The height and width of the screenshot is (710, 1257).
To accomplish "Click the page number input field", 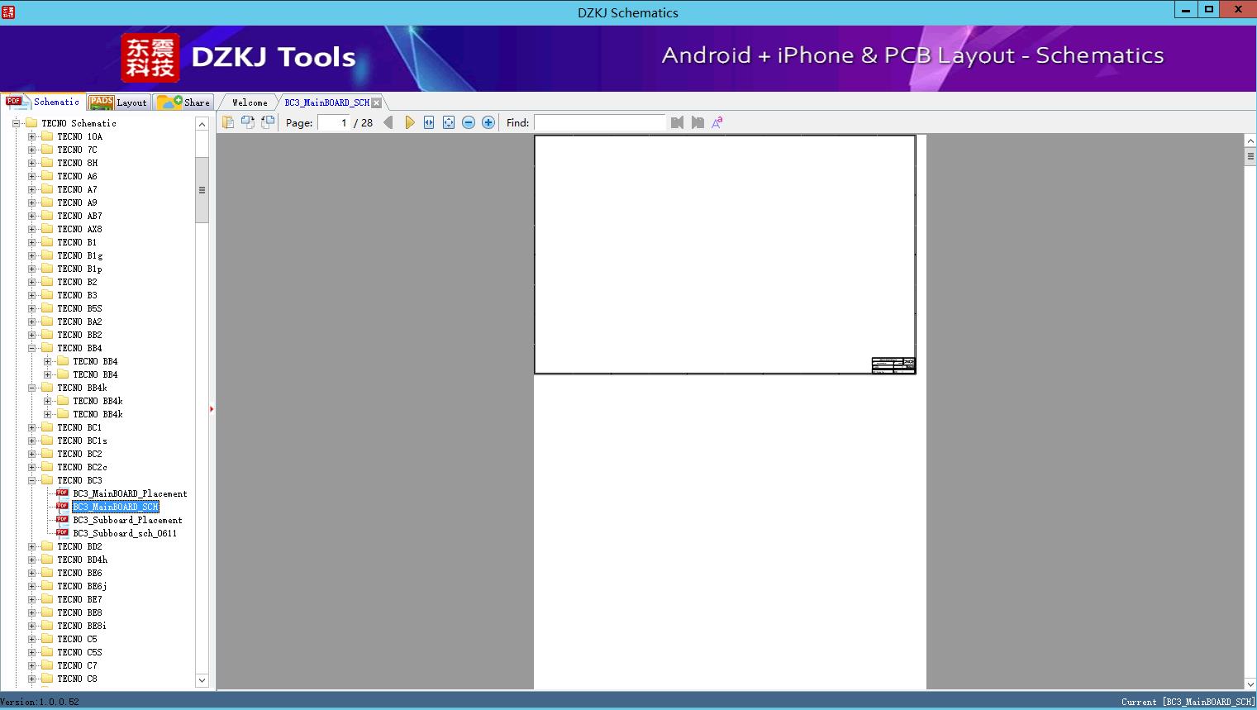I will (334, 122).
